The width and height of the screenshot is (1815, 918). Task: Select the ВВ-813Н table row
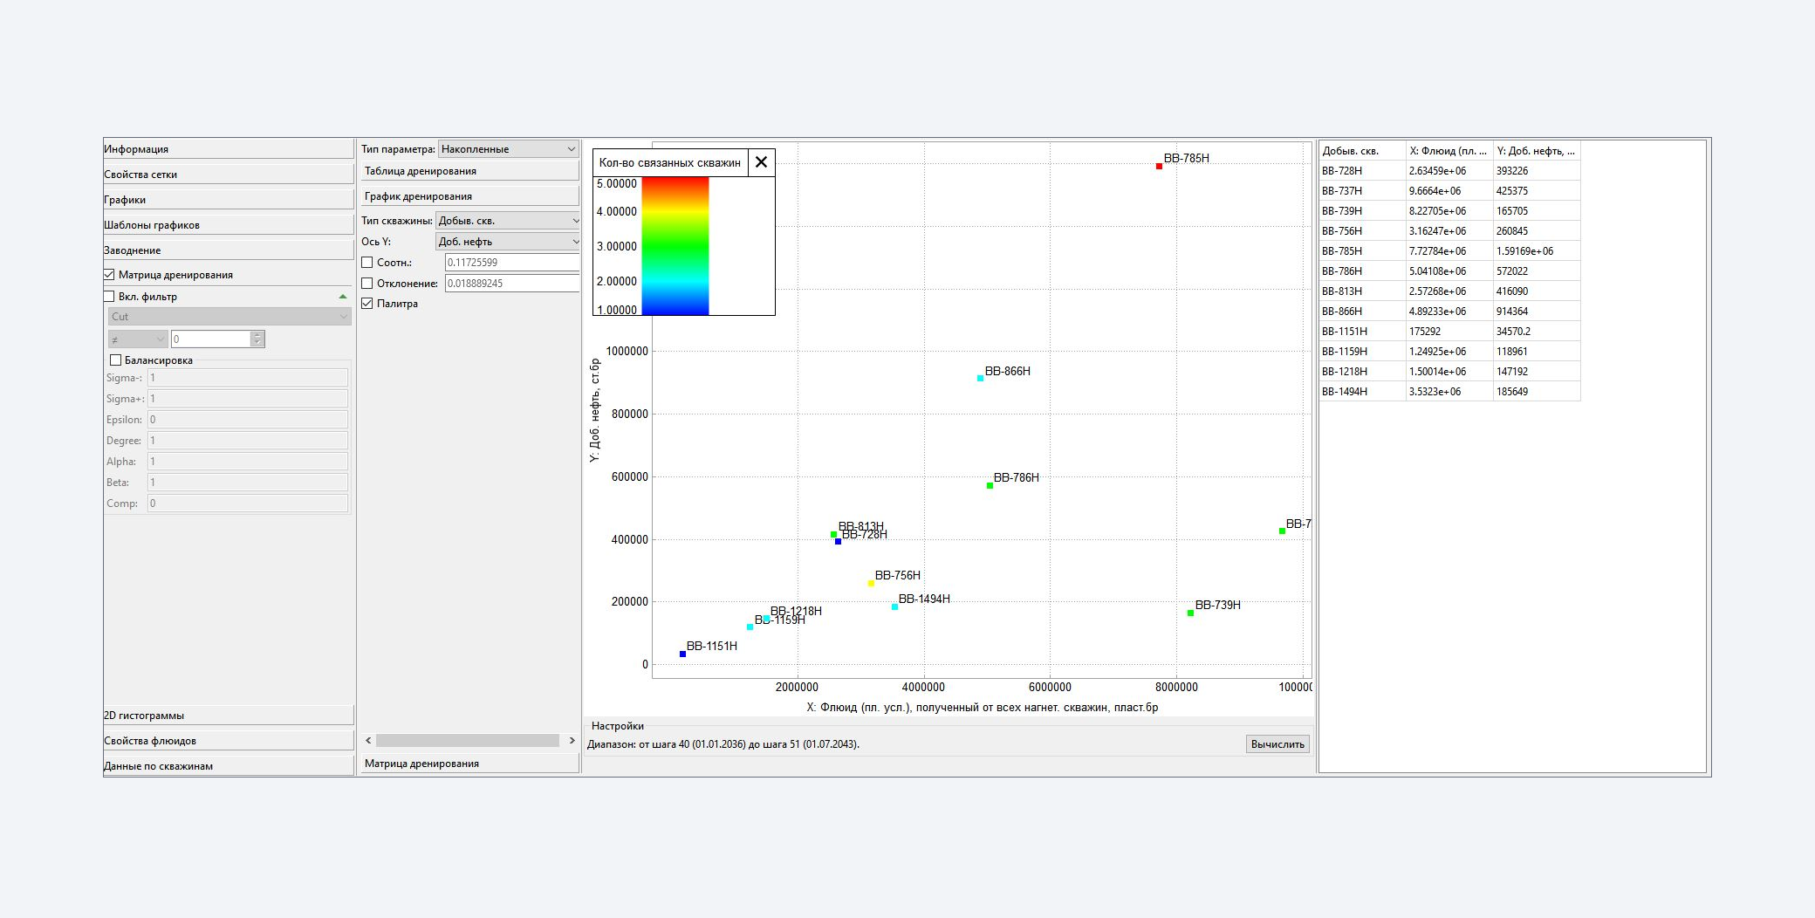1449,291
